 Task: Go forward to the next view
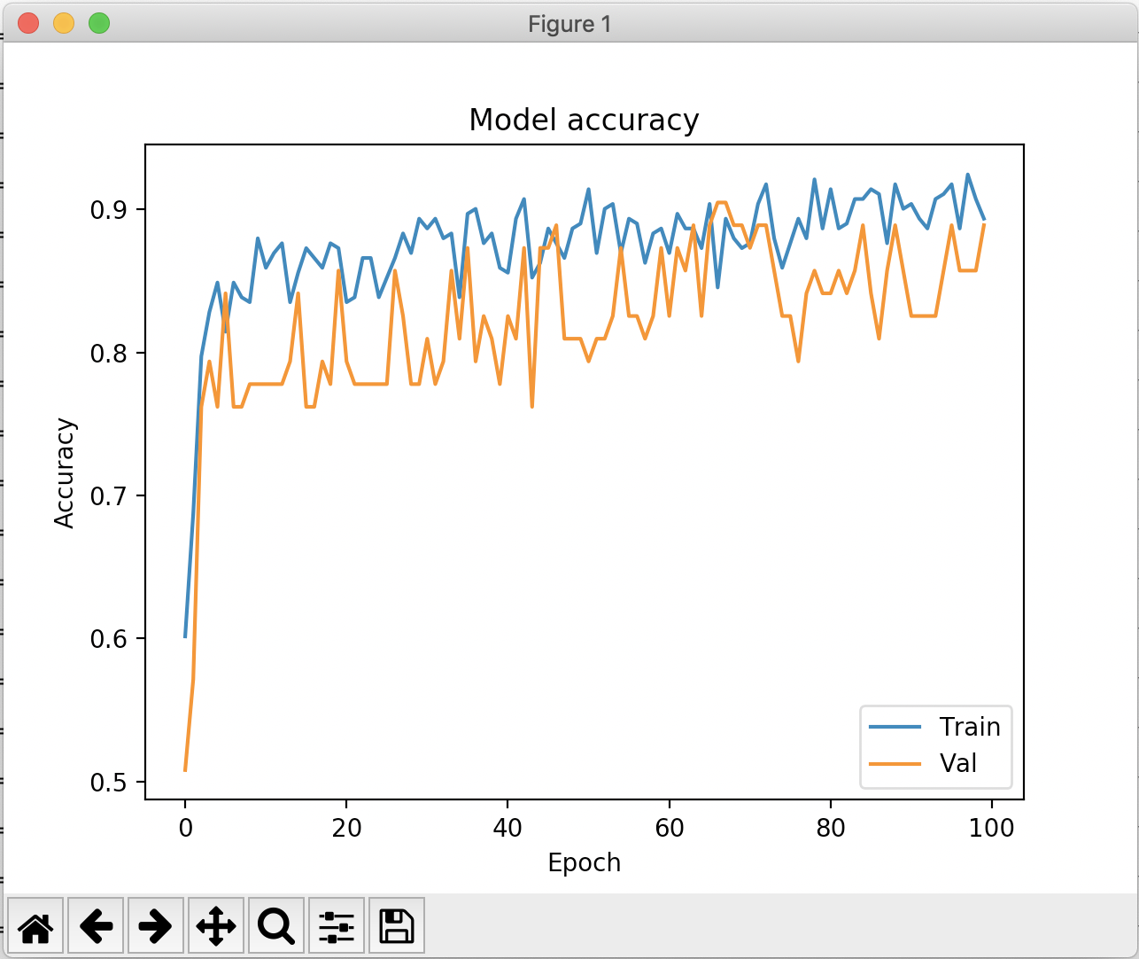[156, 926]
